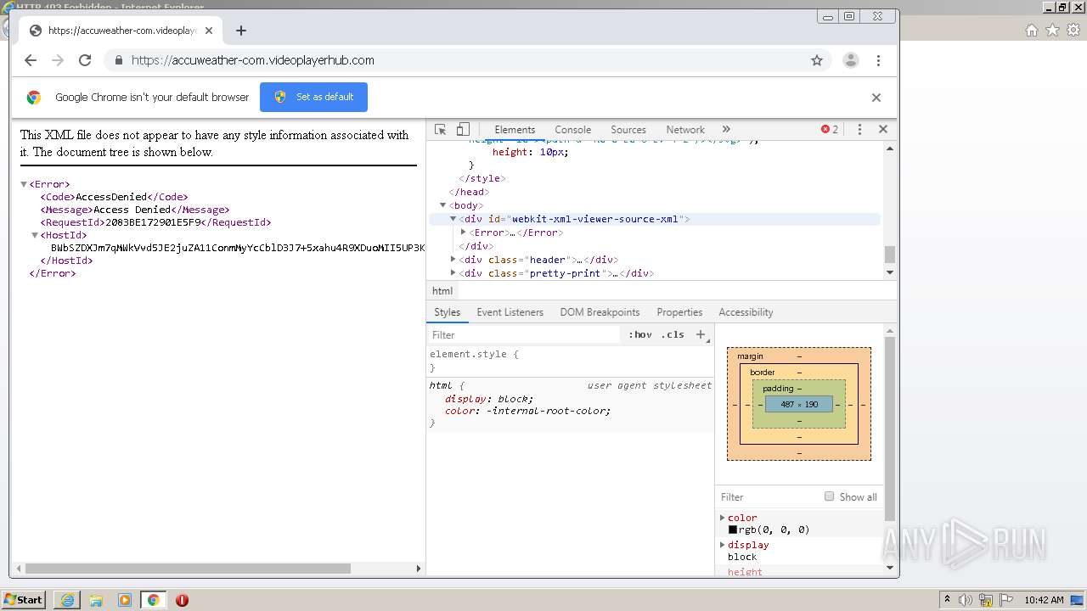
Task: Close the DevTools pane
Action: (883, 130)
